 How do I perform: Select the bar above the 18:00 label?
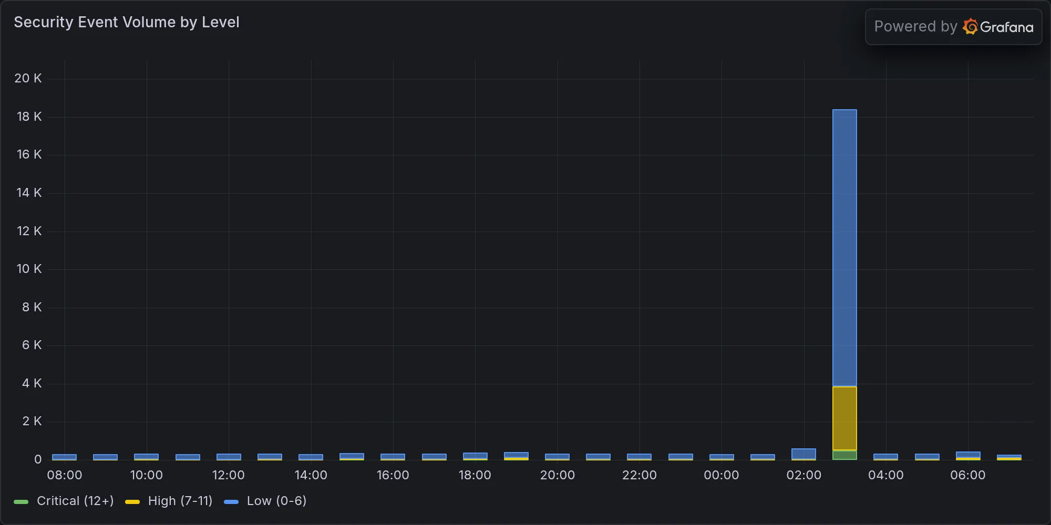tap(475, 456)
